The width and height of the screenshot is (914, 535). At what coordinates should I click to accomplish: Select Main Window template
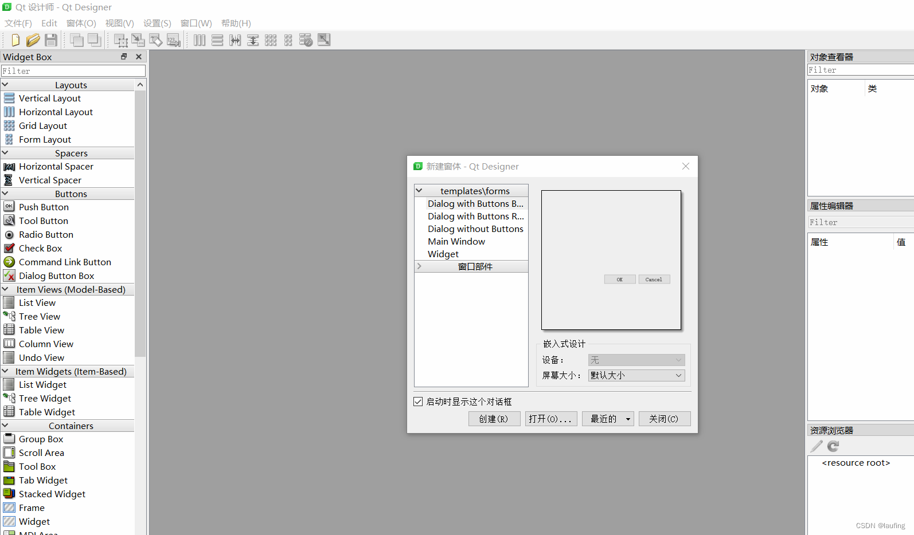(456, 242)
